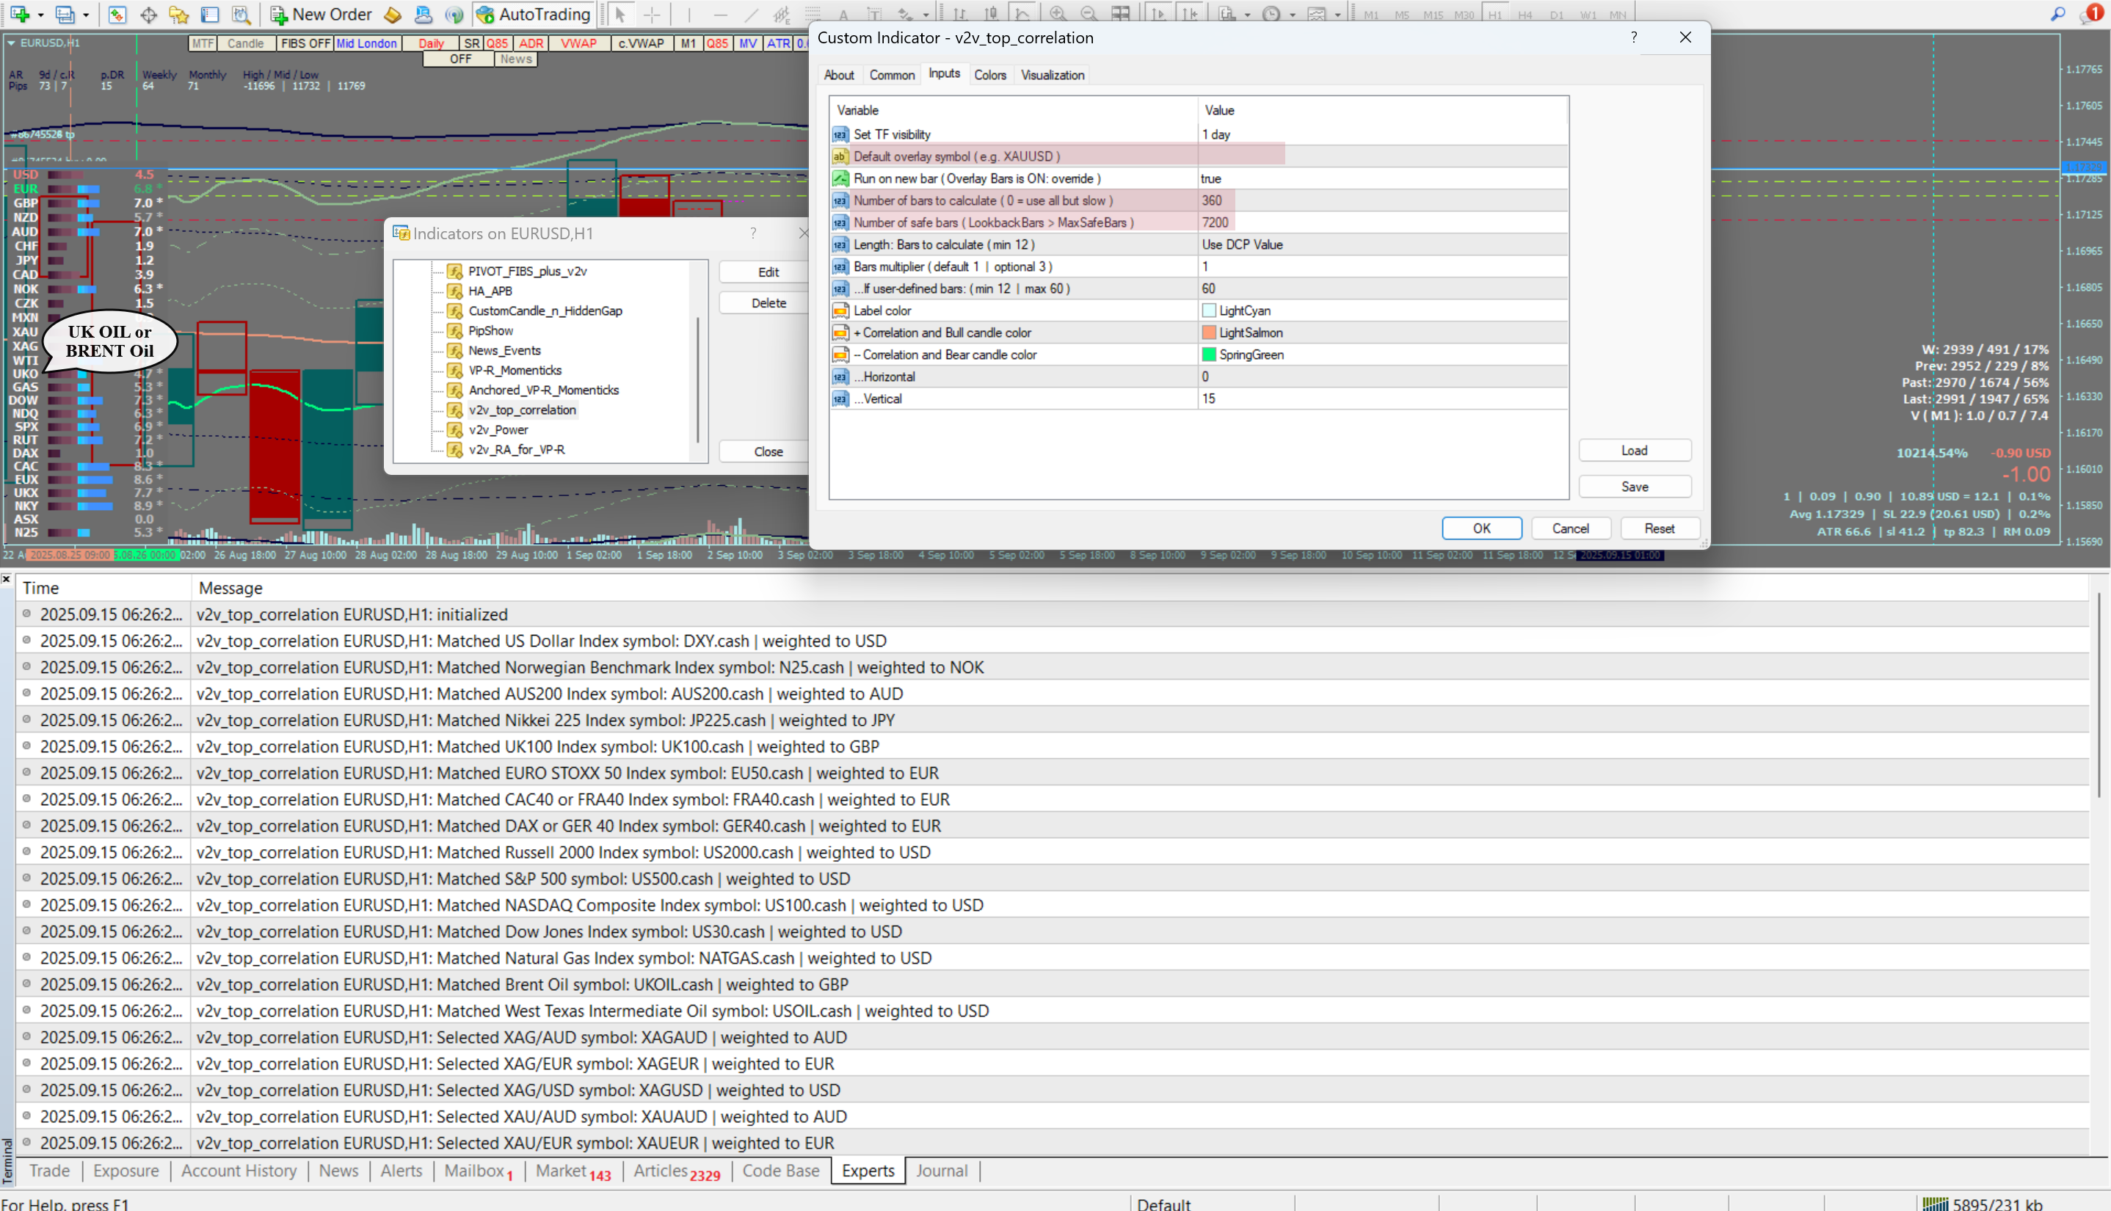Toggle the AutoTrading button
2111x1211 pixels.
click(533, 14)
